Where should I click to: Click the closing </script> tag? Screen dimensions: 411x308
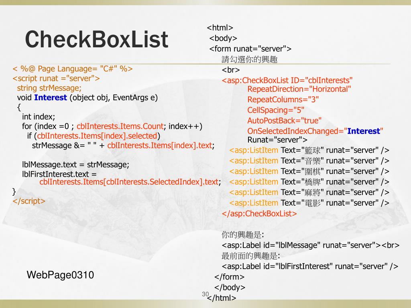coord(29,201)
